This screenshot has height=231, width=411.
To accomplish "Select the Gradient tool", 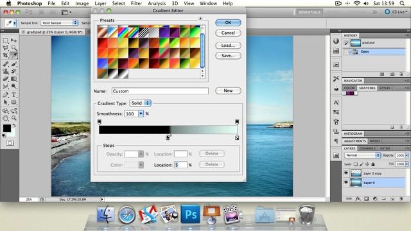I will (x=13, y=78).
